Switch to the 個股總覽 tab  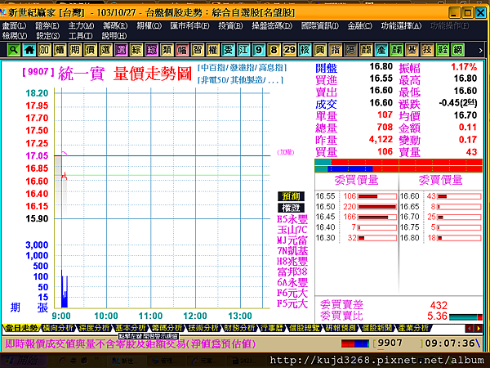tap(304, 328)
